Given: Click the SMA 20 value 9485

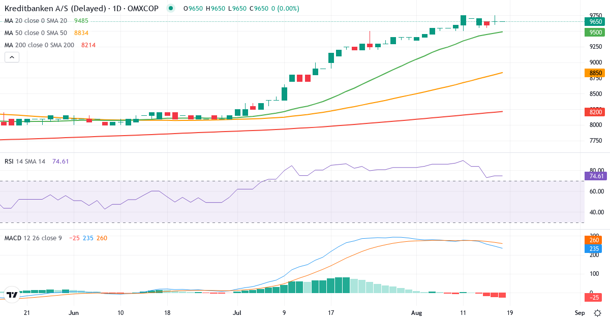Looking at the screenshot, I should (x=81, y=21).
